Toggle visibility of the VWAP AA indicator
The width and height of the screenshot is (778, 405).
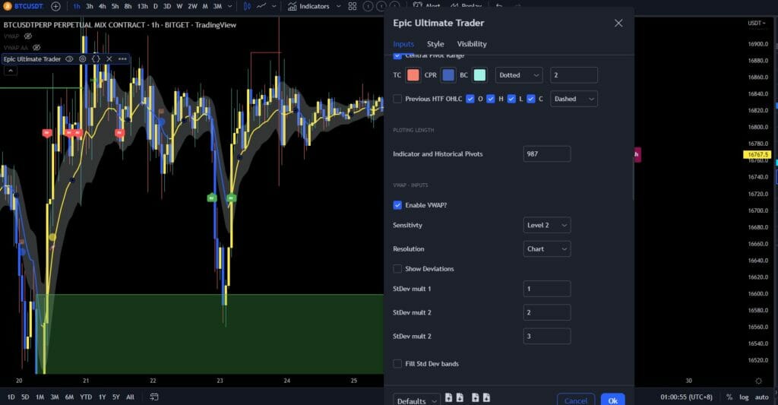(36, 48)
